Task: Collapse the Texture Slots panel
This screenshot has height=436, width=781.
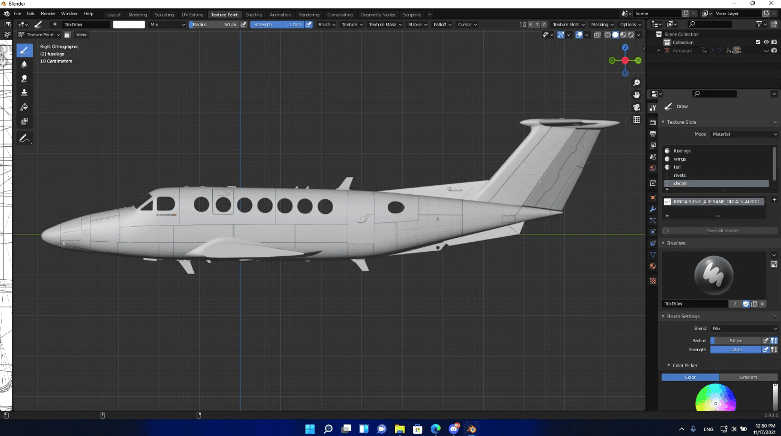Action: (x=663, y=122)
